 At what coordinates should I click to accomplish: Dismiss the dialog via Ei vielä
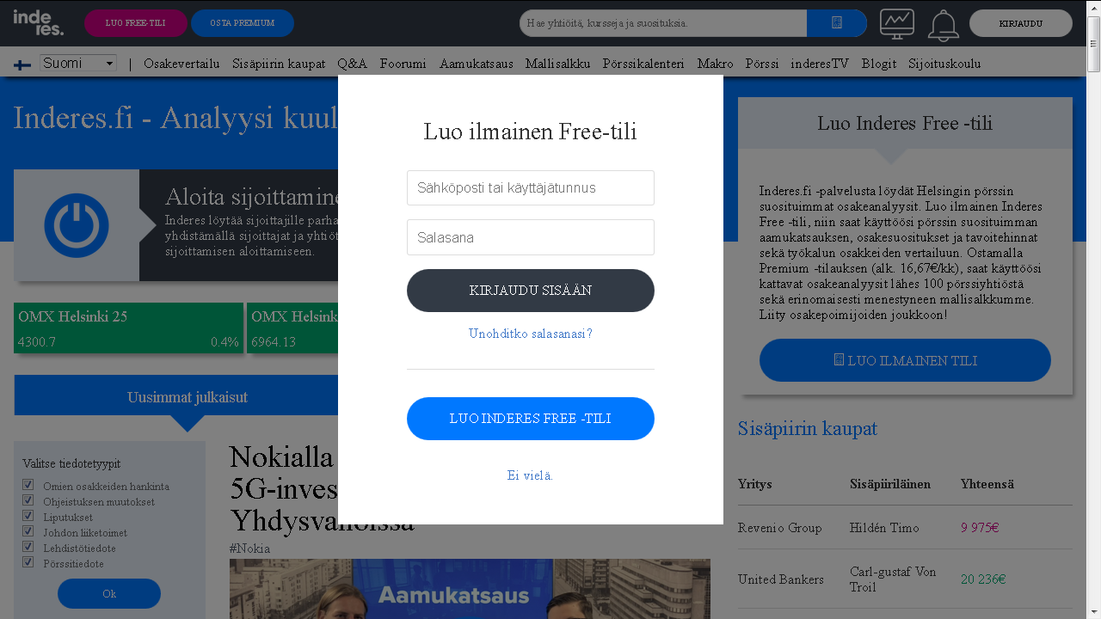pos(530,475)
